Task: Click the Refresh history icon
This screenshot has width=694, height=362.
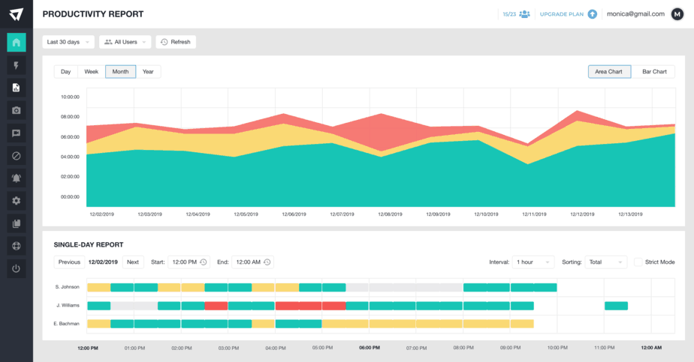Action: click(x=164, y=42)
